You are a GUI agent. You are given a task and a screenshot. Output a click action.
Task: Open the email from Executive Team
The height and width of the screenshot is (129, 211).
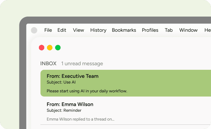[126, 83]
